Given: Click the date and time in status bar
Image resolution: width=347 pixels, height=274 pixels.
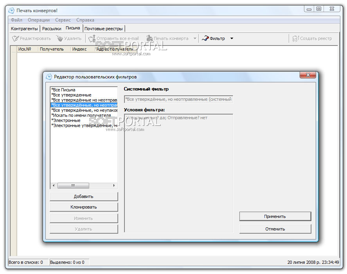Looking at the screenshot, I should tap(313, 262).
